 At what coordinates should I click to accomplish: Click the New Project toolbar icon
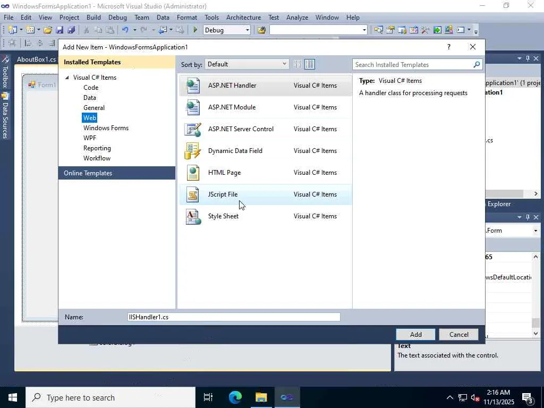[13, 30]
